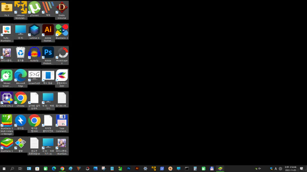The height and width of the screenshot is (172, 307).
Task: Launch Adobe Illustrator from the desktop
Action: [x=48, y=33]
